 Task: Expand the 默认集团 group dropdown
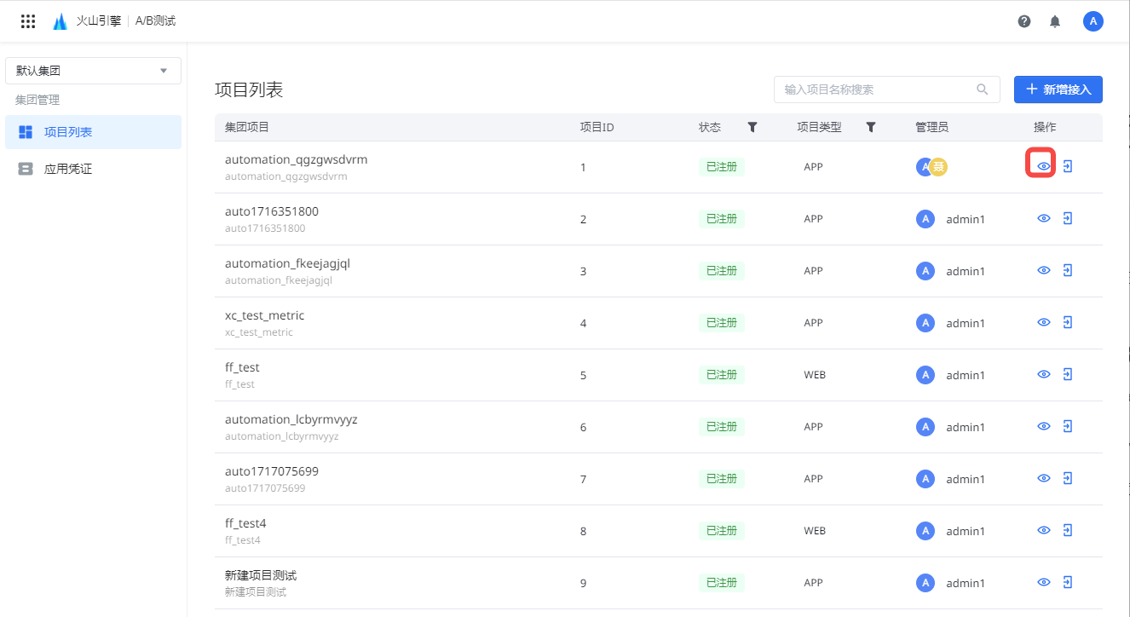coord(93,71)
